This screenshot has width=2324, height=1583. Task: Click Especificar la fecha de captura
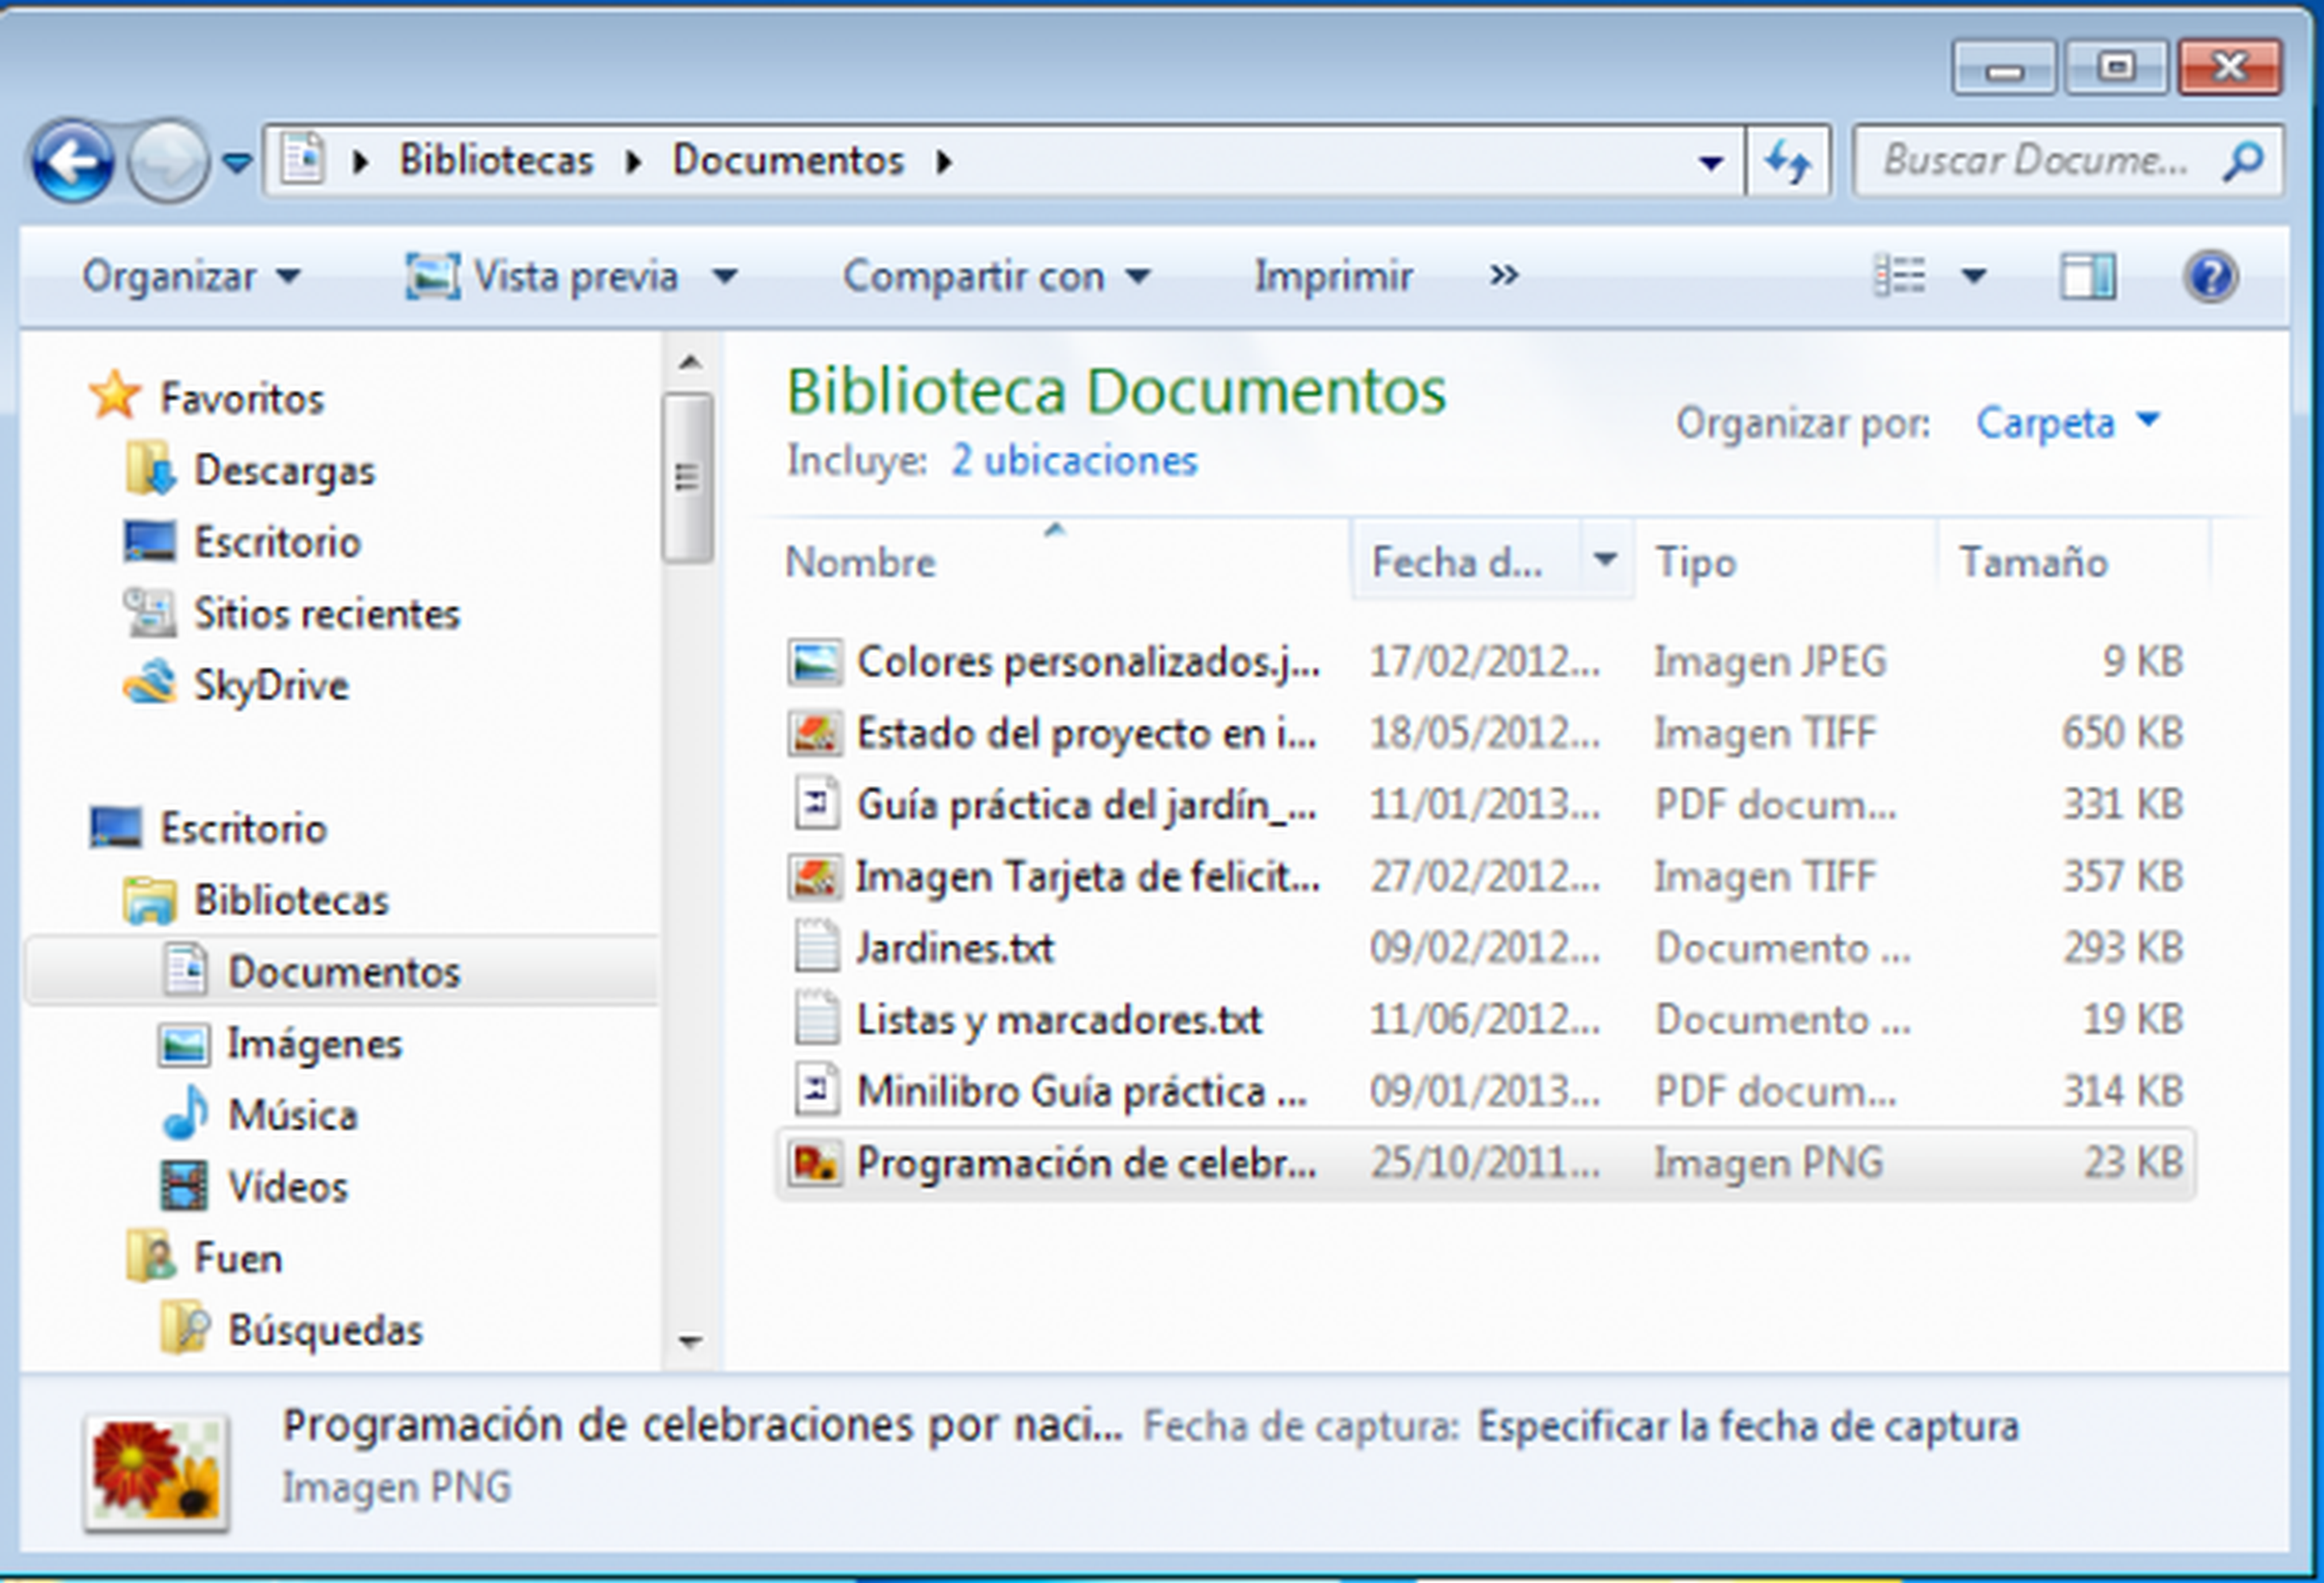[x=1747, y=1426]
